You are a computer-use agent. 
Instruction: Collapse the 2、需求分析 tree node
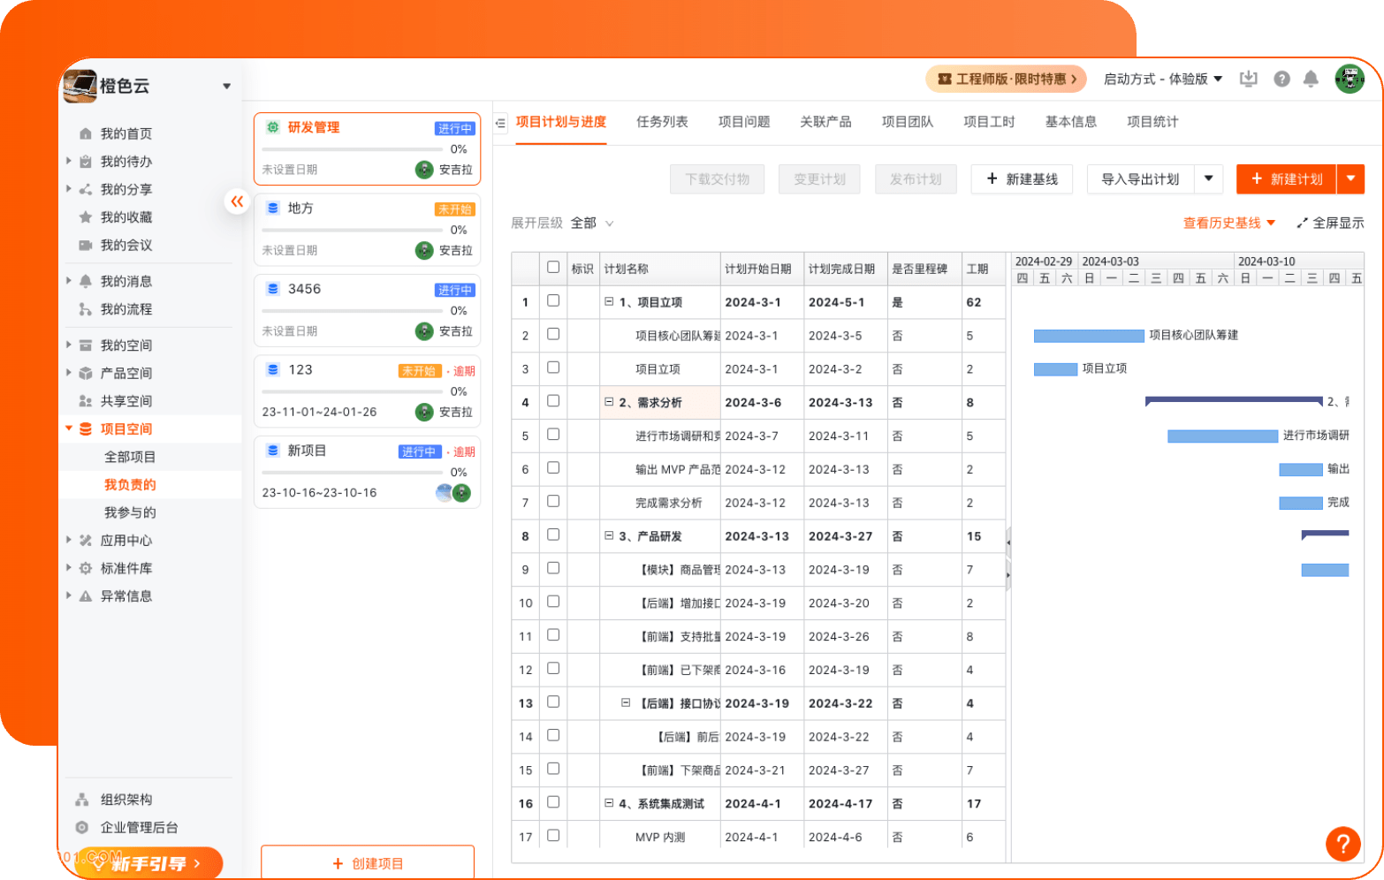click(609, 402)
